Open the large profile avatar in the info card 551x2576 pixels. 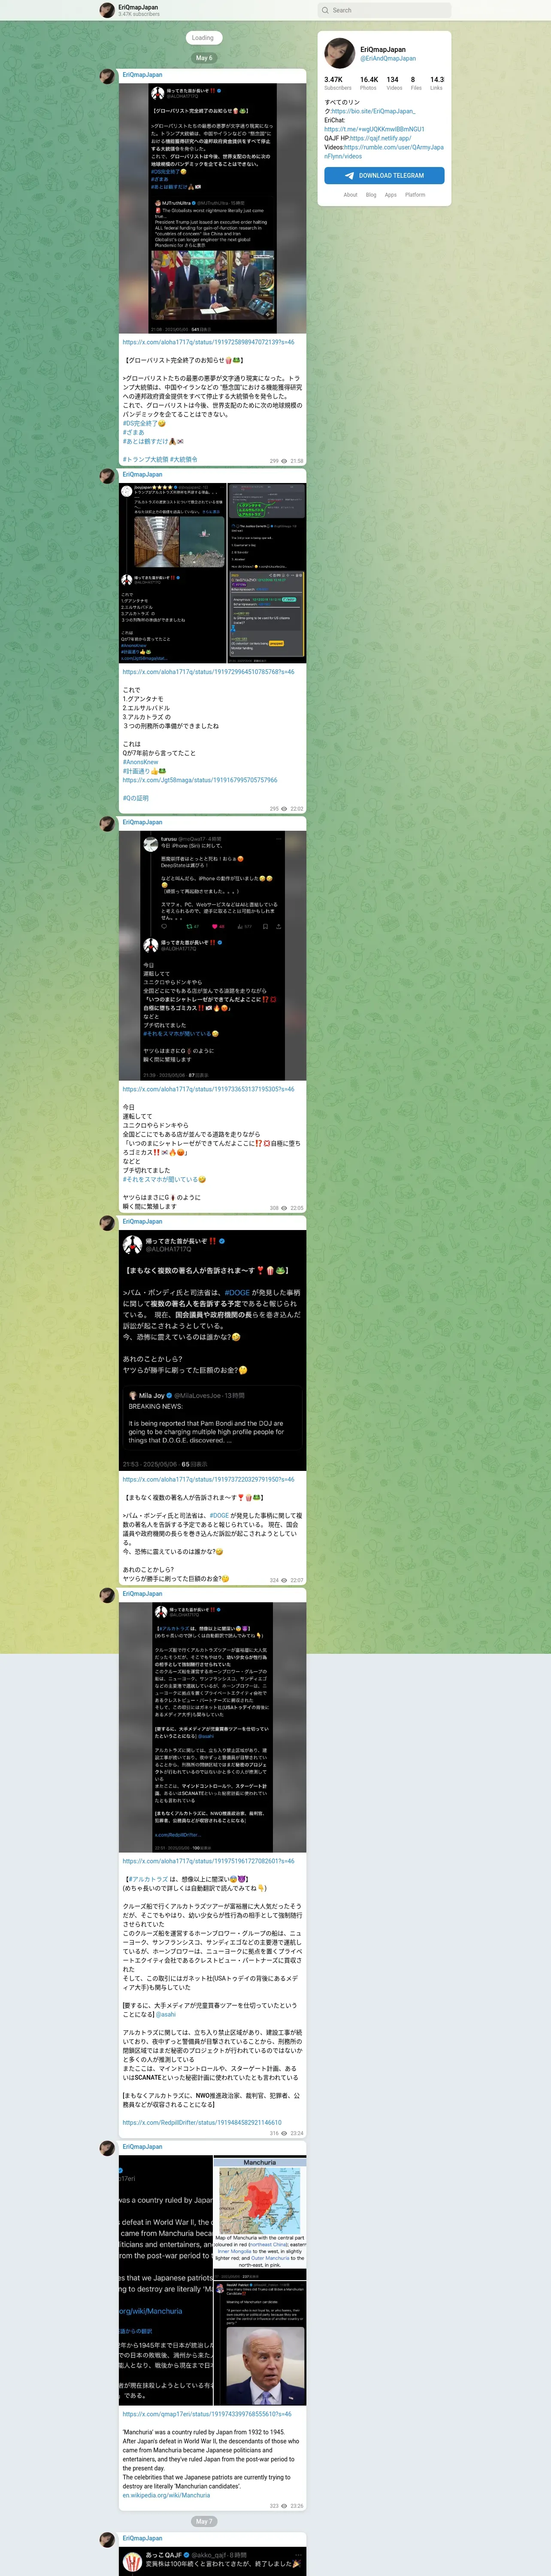(x=340, y=53)
